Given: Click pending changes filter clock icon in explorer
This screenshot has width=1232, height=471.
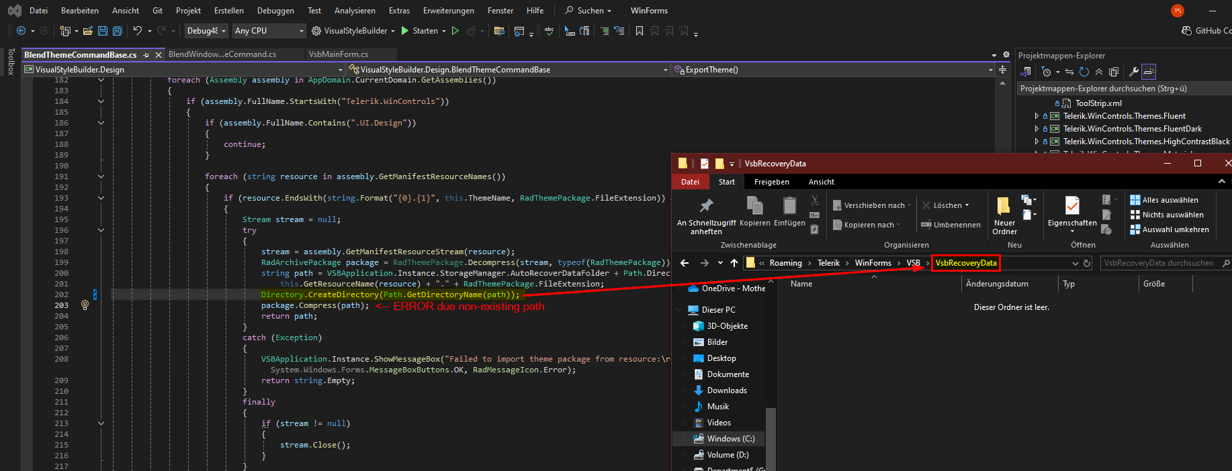Looking at the screenshot, I should (x=1046, y=72).
